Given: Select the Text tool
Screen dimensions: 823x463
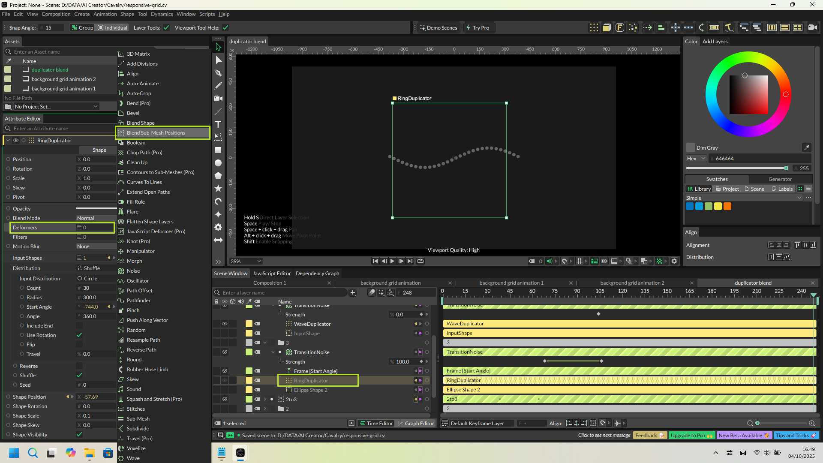Looking at the screenshot, I should click(x=218, y=124).
